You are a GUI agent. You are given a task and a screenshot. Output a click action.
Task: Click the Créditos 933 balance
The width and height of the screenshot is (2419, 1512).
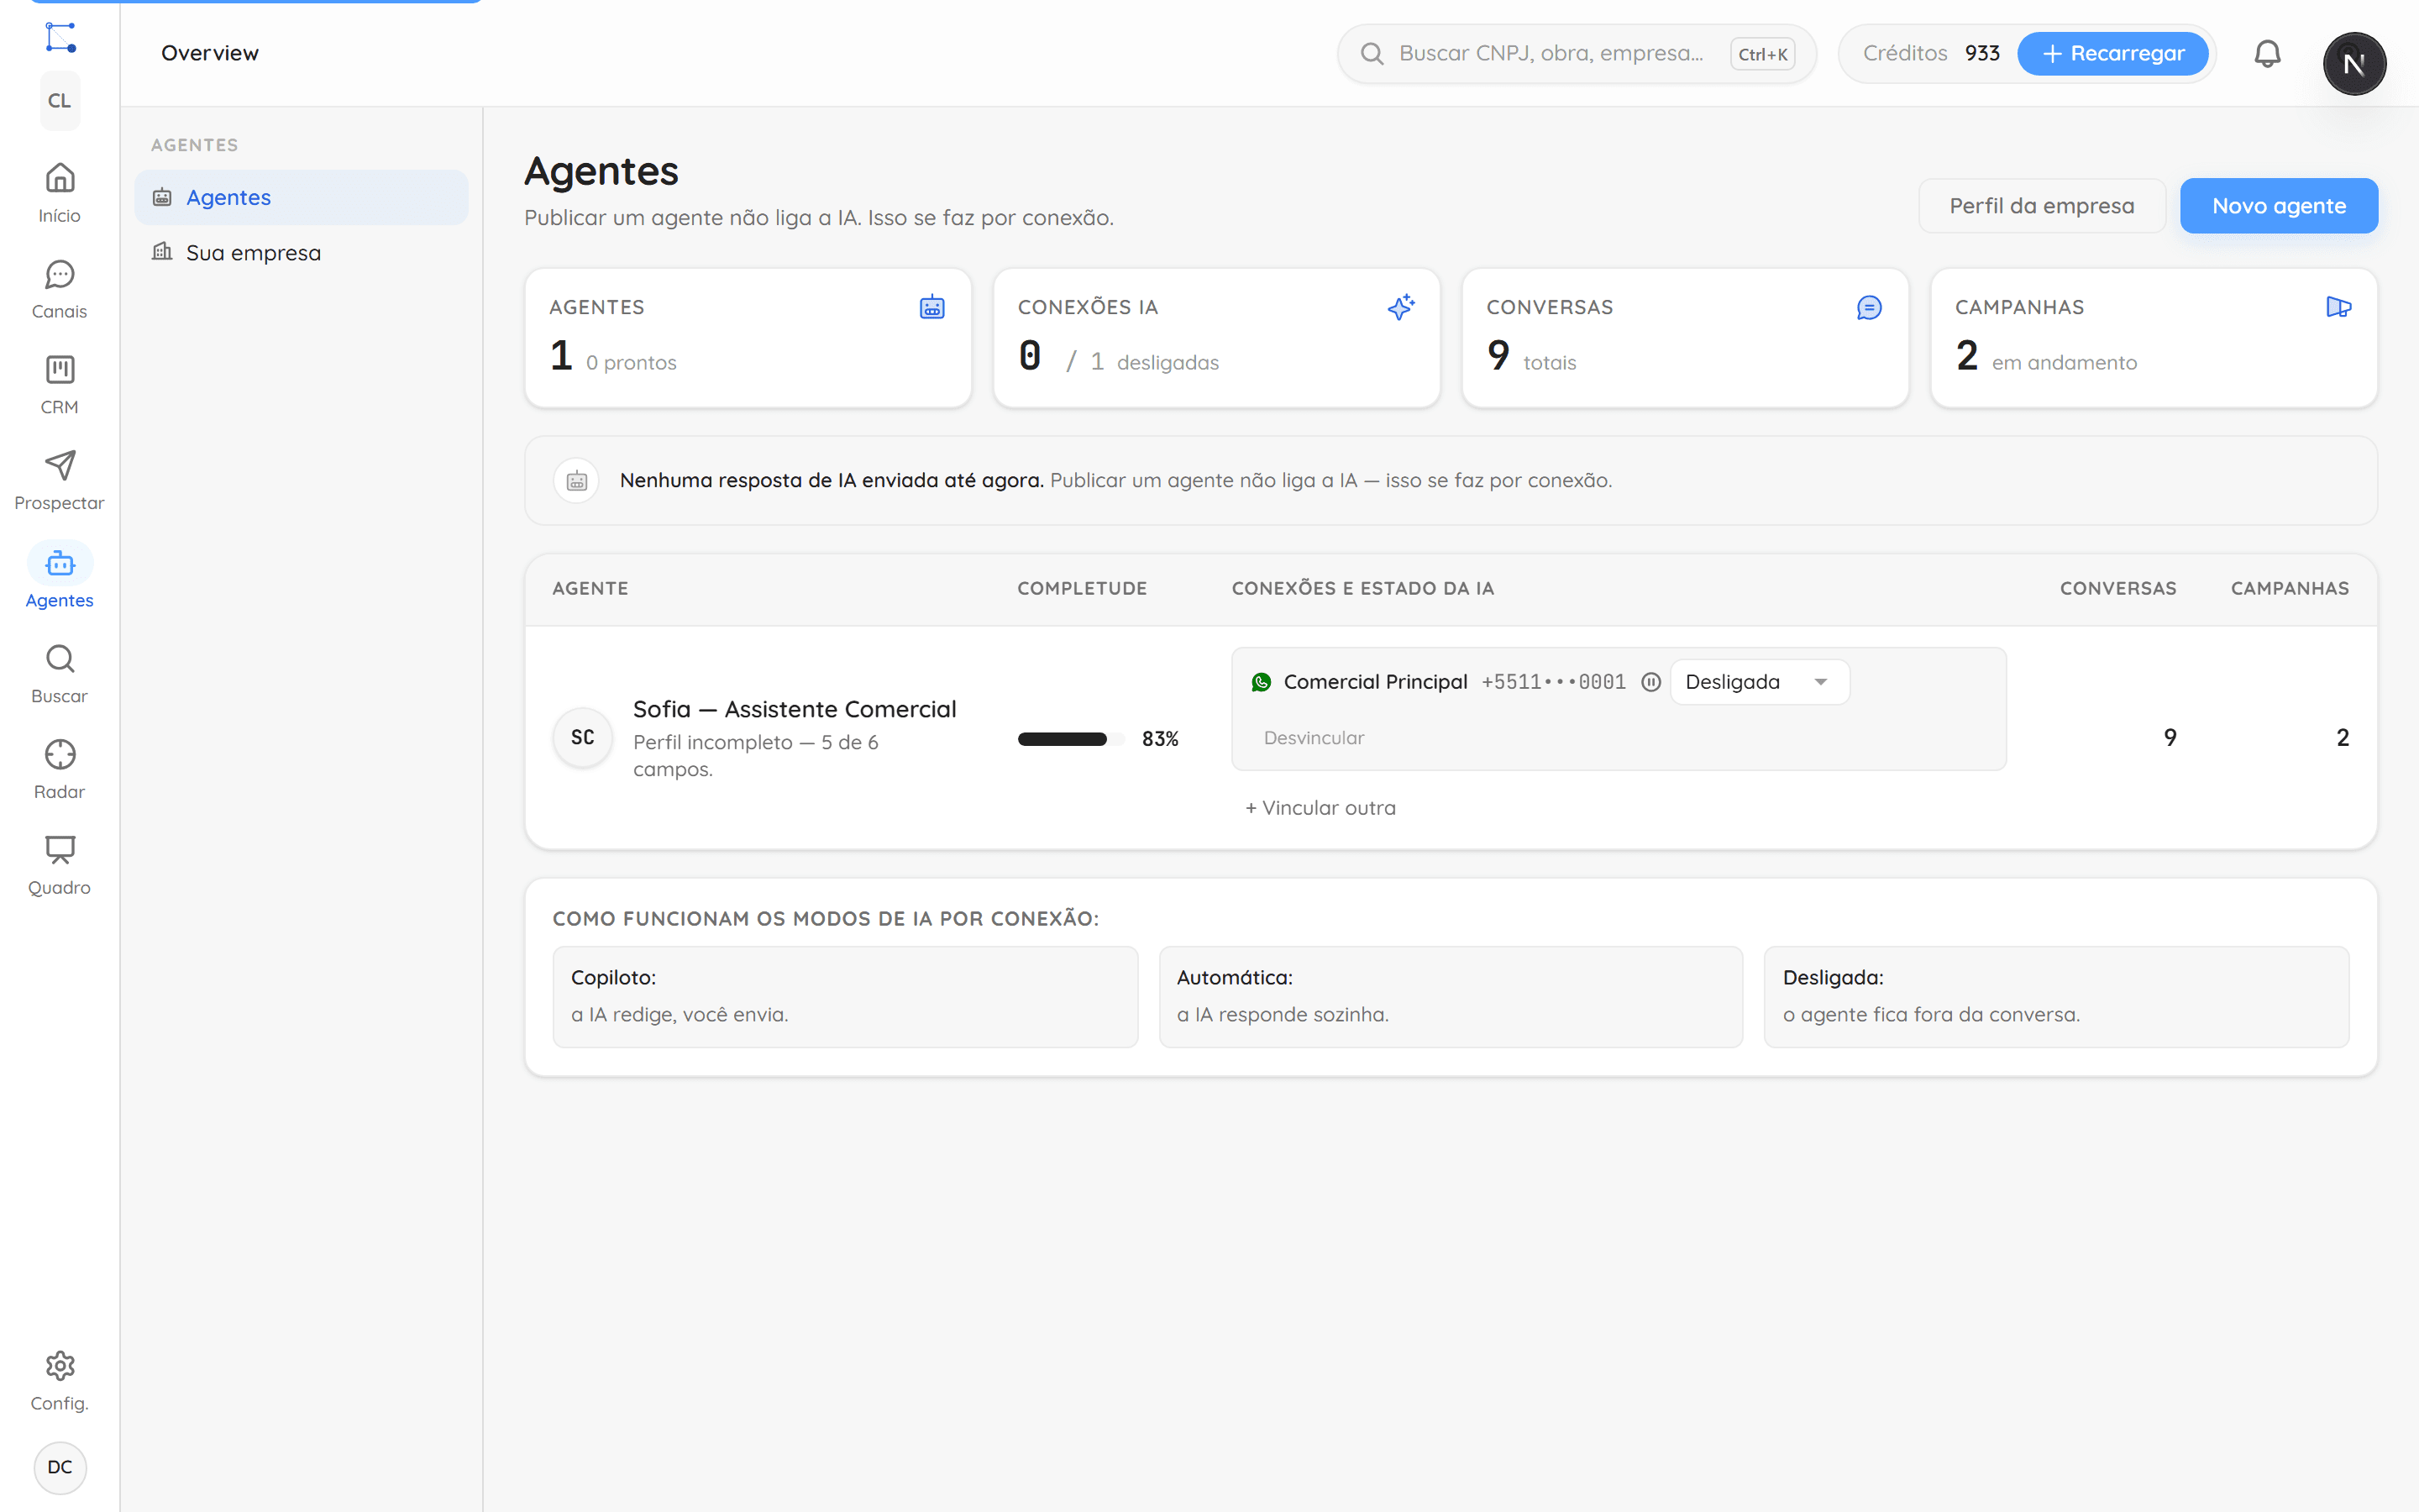1930,54
